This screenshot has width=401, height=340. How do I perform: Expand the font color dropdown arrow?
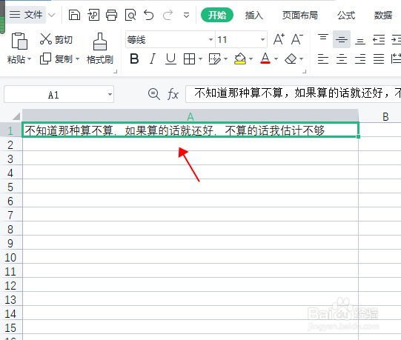tap(276, 59)
